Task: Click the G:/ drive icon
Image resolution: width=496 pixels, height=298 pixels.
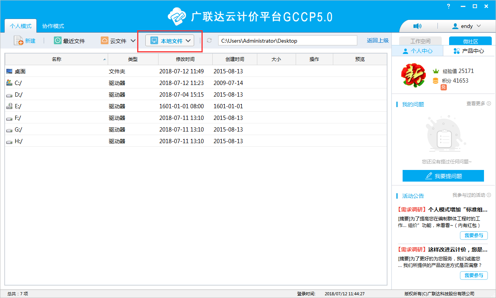Action: [x=9, y=130]
